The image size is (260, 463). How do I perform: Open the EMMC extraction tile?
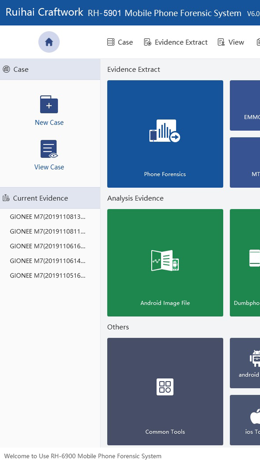point(245,105)
